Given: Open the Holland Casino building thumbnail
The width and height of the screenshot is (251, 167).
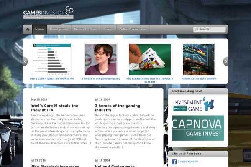Looking at the screenshot, I should 199,59.
